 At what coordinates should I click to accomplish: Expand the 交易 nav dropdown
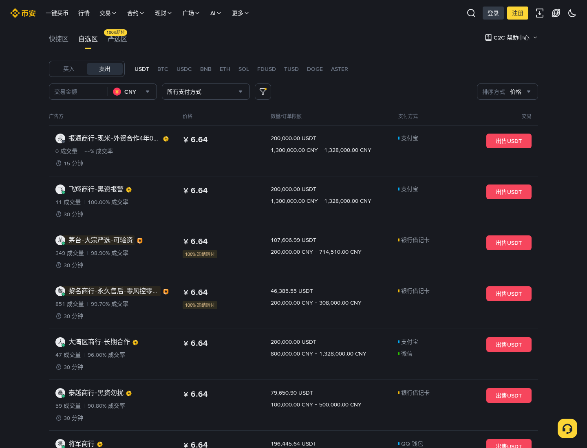click(x=108, y=13)
